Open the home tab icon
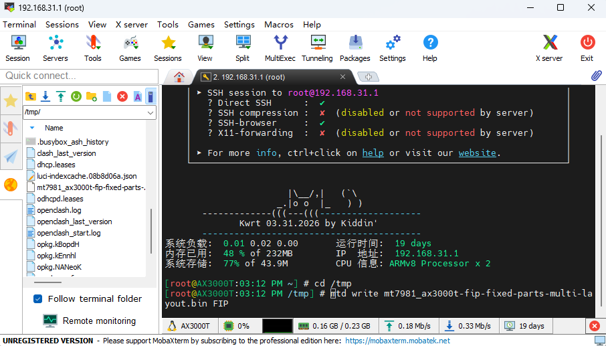The width and height of the screenshot is (606, 346). (179, 77)
